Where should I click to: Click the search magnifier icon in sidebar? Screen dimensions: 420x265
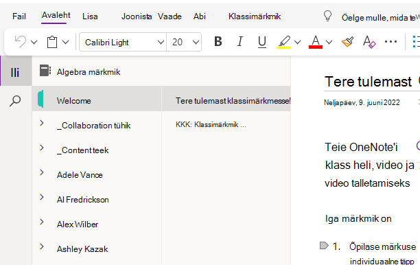click(x=15, y=101)
